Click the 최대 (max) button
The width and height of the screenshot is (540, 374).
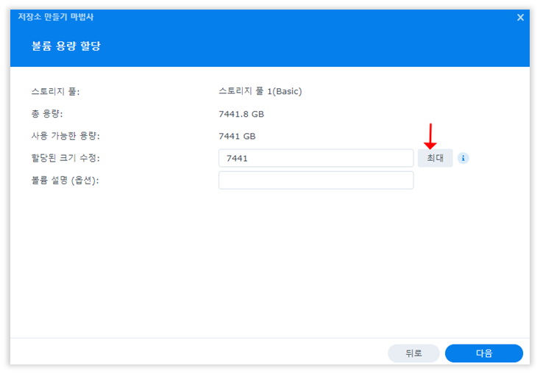[x=435, y=158]
